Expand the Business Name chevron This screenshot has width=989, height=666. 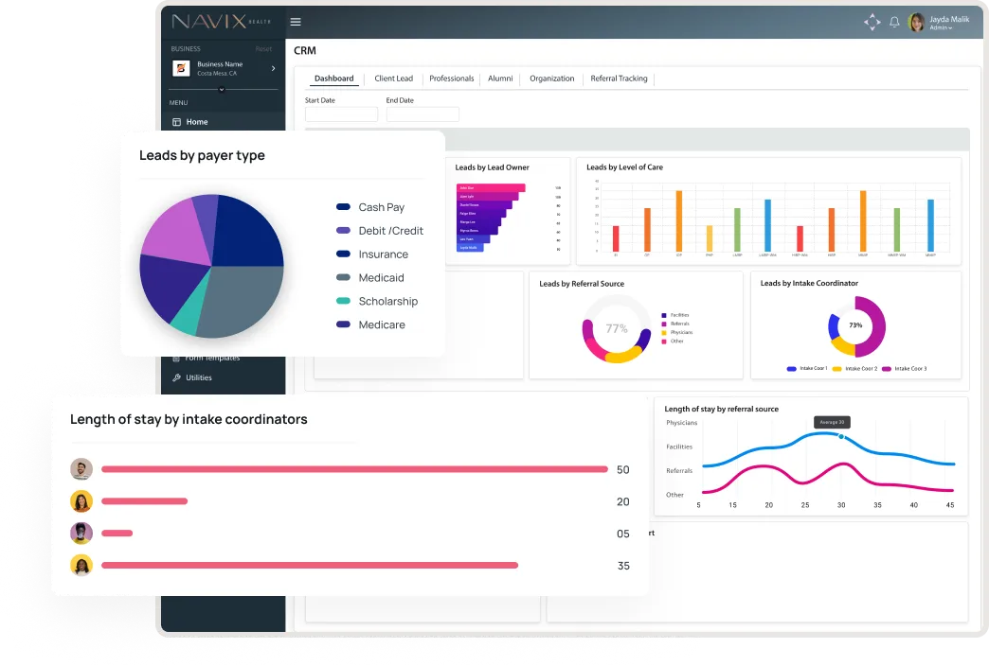pos(273,68)
